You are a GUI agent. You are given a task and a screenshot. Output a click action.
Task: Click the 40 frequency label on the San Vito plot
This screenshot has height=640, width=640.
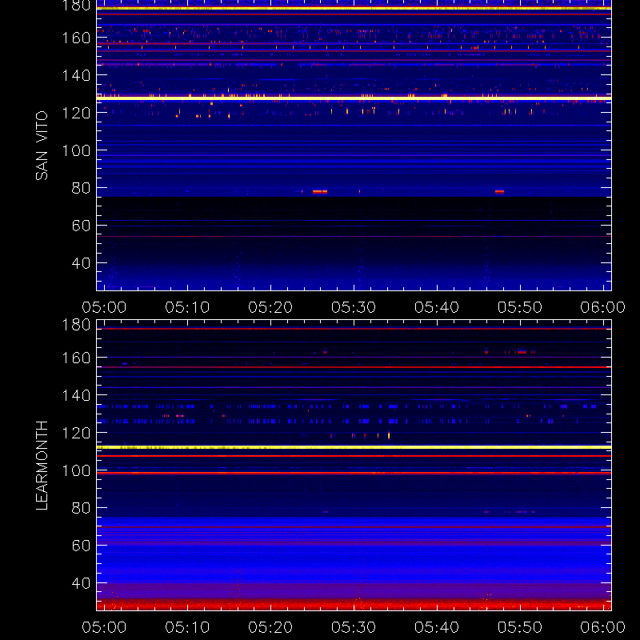point(81,263)
